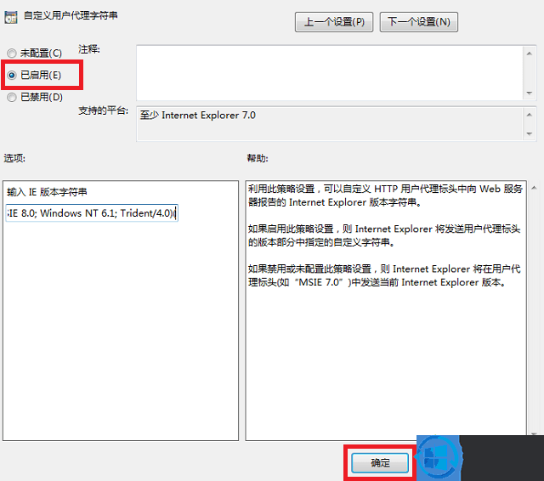Viewport: 544px width, 481px height.
Task: Go to 上一个设置(P)
Action: pos(334,22)
